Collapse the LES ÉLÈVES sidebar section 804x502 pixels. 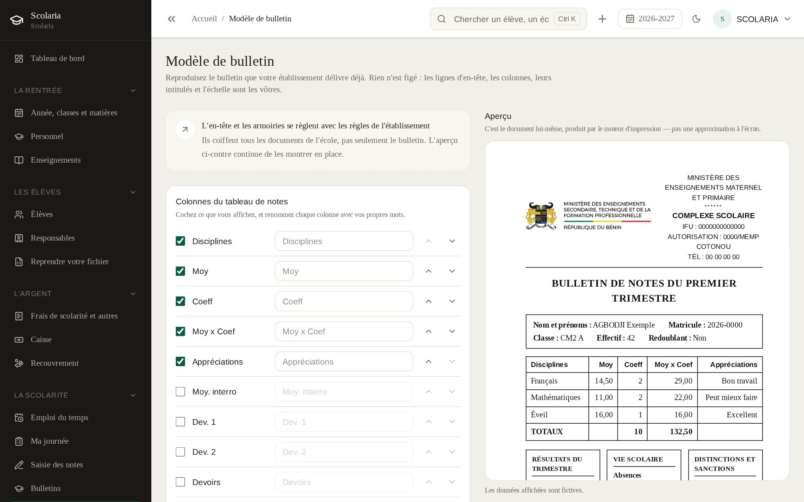tap(75, 192)
